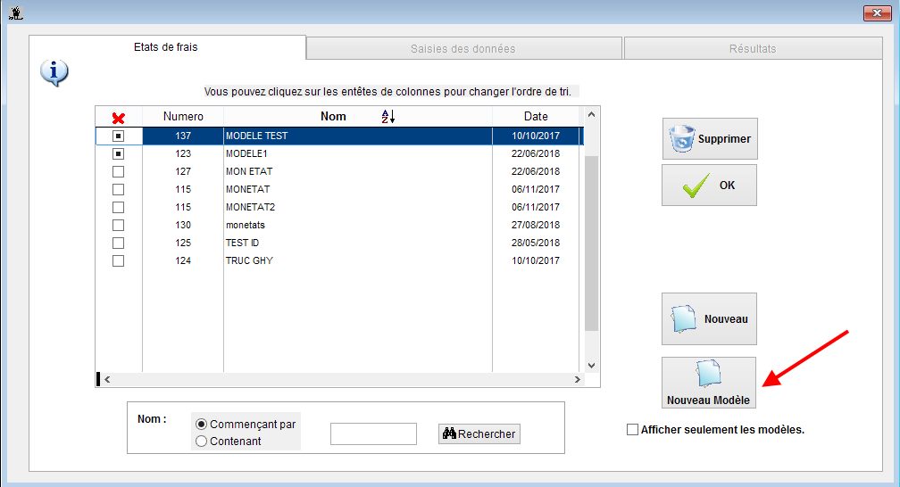Select the Contenant radio button
900x487 pixels.
pyautogui.click(x=201, y=441)
